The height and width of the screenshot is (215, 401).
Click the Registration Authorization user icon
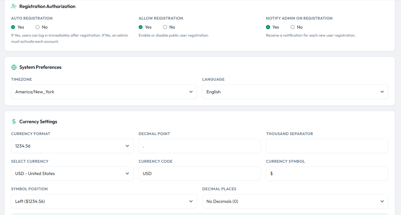pyautogui.click(x=14, y=6)
